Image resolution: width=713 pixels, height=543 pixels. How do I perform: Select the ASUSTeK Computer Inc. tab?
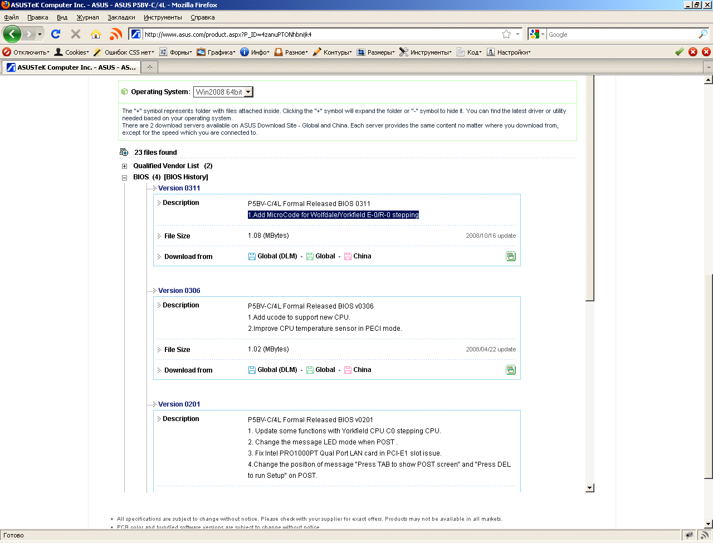(71, 67)
